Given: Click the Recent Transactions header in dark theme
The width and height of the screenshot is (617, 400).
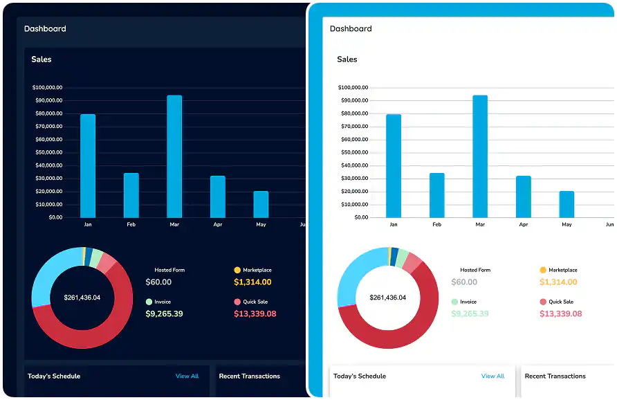Looking at the screenshot, I should (x=249, y=376).
